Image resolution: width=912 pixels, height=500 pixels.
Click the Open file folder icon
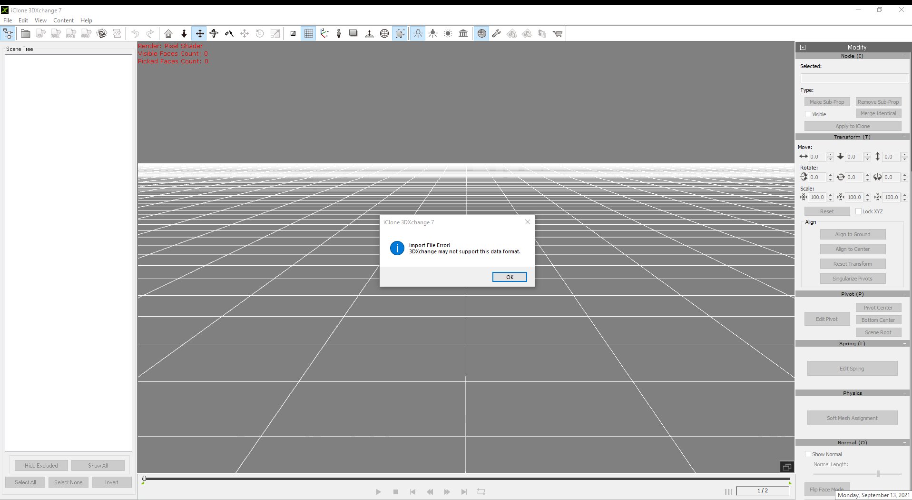(26, 33)
